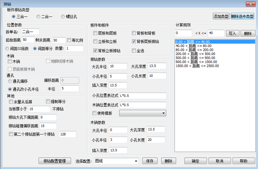
Task: Click 排钻参数 大孔深度 field
Action: [157, 66]
